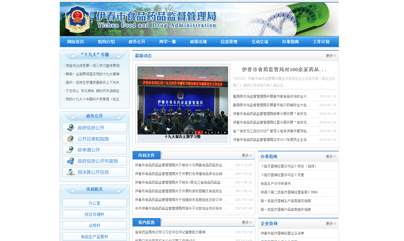Image resolution: width=404 pixels, height=241 pixels.
Task: Click the computer icon beside 政府信息公开年度报
Action: point(71,161)
